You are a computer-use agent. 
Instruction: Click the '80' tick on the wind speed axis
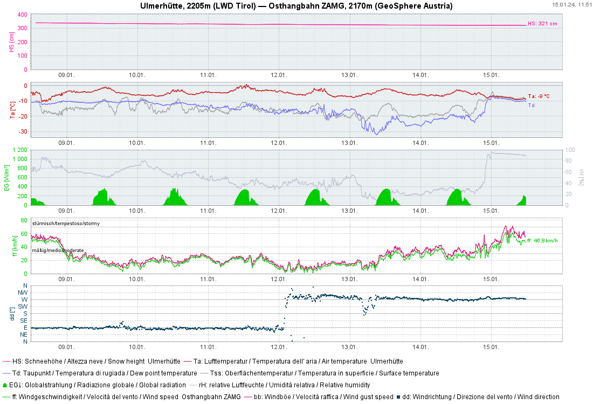[24, 221]
